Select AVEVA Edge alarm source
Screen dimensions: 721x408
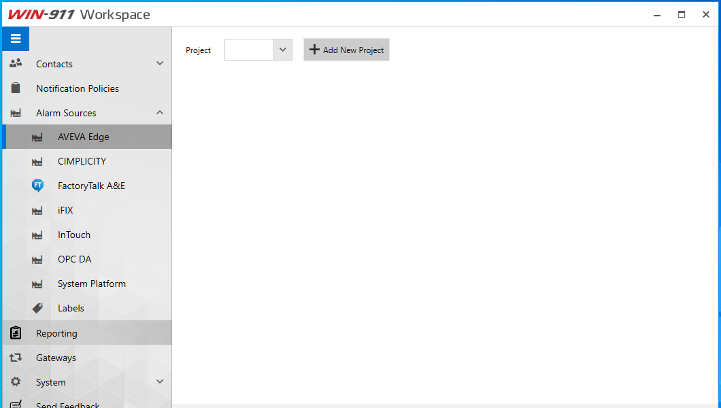87,137
